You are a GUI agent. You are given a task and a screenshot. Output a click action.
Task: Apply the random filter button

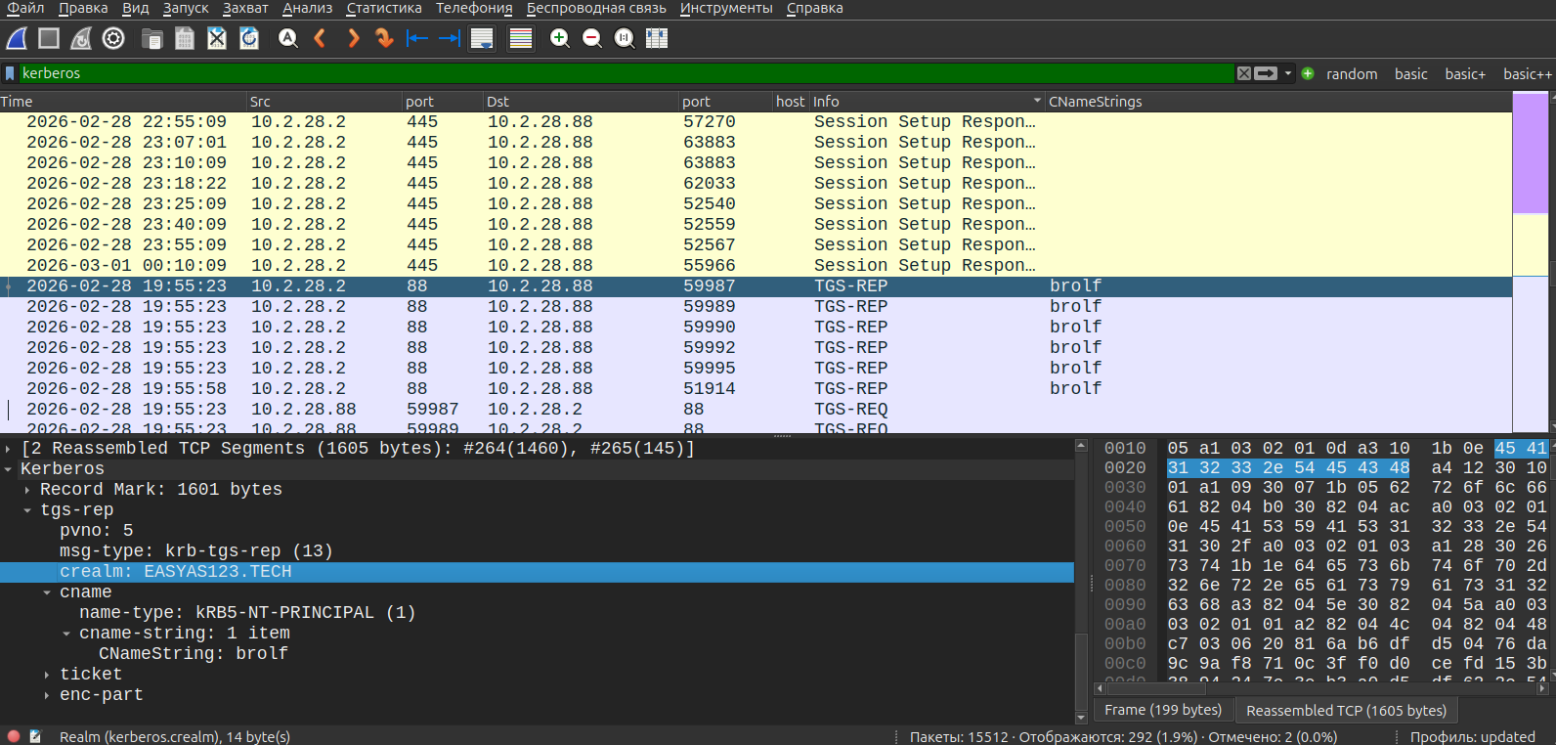pyautogui.click(x=1352, y=74)
